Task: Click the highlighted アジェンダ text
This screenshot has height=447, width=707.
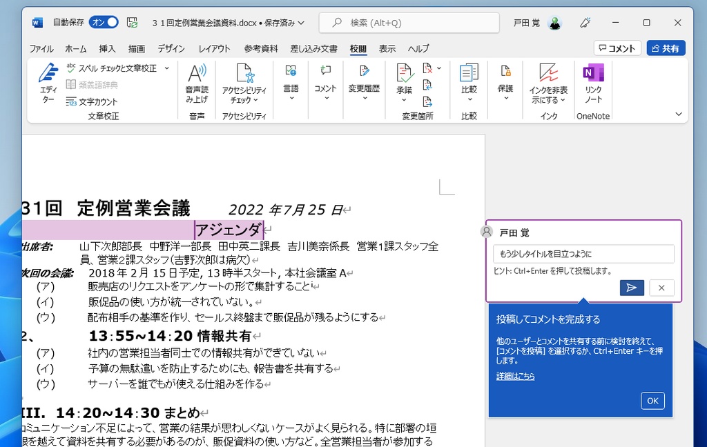Action: click(x=229, y=230)
